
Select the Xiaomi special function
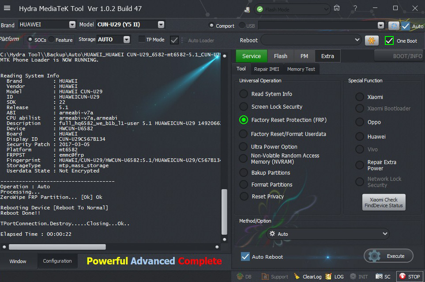(x=359, y=97)
